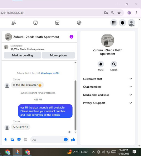Image resolution: width=141 pixels, height=156 pixels.
Task: Open the touch keyboard tray icon
Action: pyautogui.click(x=114, y=152)
